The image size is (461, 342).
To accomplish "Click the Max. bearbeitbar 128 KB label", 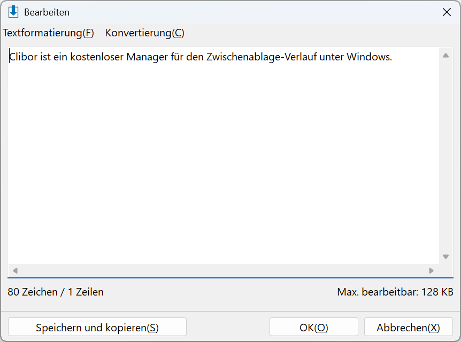I will click(x=395, y=292).
